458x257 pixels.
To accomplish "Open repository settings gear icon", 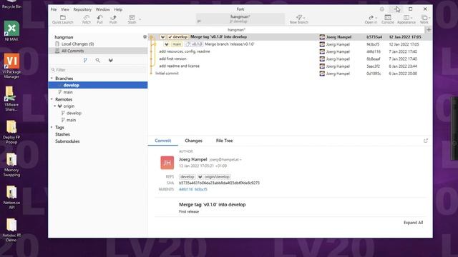I will [x=145, y=37].
